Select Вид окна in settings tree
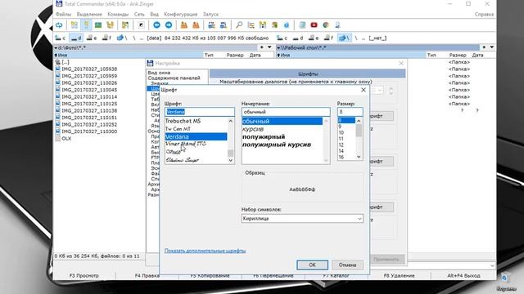524x294 pixels. point(159,73)
